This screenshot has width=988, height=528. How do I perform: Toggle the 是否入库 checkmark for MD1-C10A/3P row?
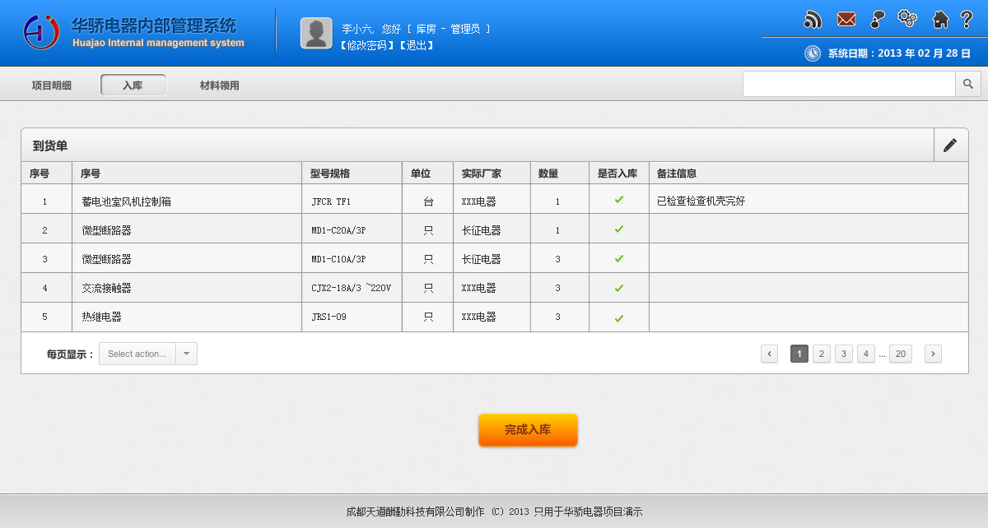click(619, 259)
